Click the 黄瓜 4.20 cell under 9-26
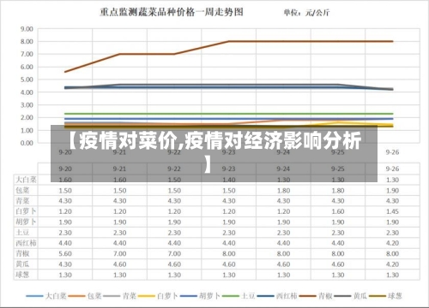The height and width of the screenshot is (308, 429). (392, 264)
